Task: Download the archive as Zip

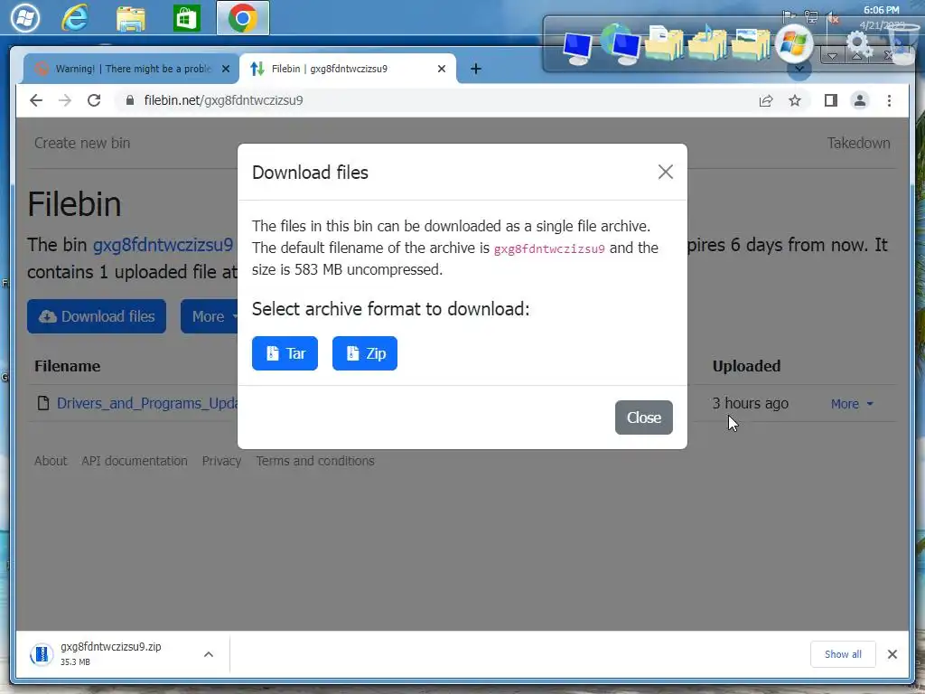Action: [365, 353]
